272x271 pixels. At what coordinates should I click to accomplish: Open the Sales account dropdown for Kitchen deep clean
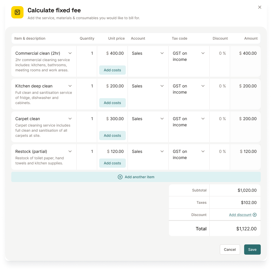[x=162, y=86]
